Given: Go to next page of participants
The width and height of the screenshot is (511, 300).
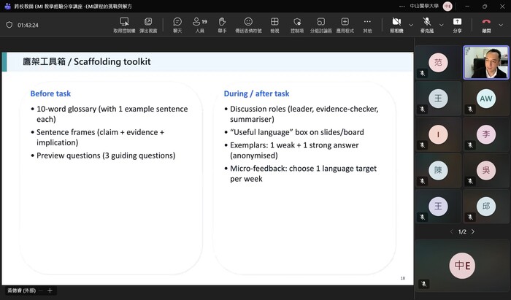Looking at the screenshot, I should (x=473, y=231).
